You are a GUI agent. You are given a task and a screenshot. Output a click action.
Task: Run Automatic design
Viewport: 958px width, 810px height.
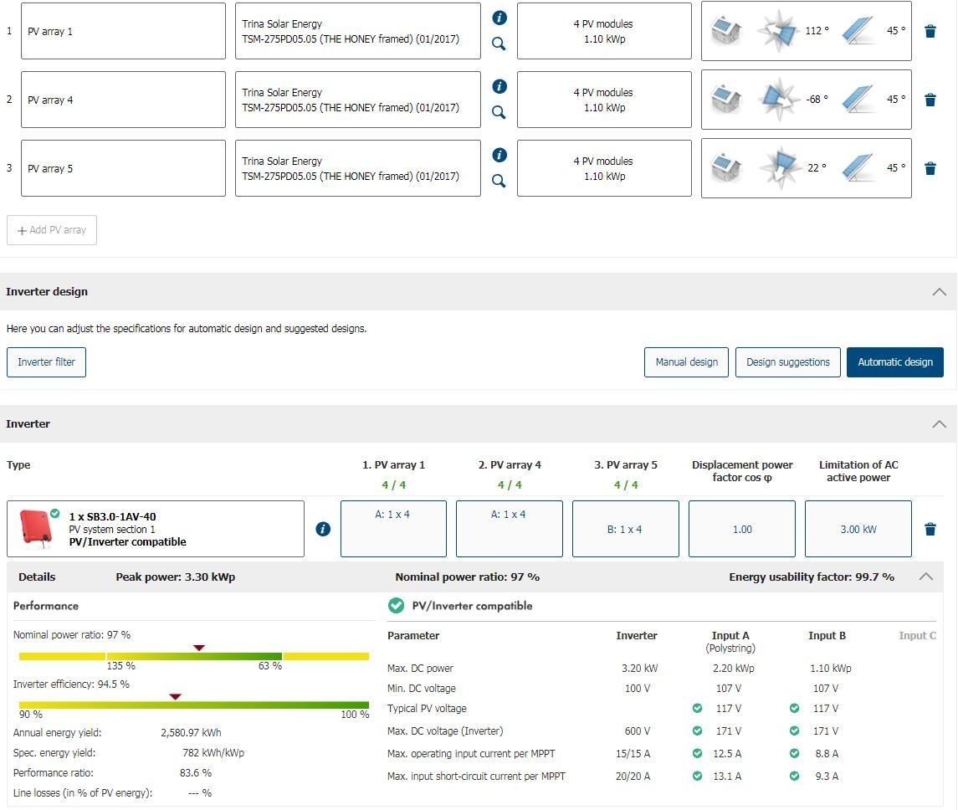894,362
